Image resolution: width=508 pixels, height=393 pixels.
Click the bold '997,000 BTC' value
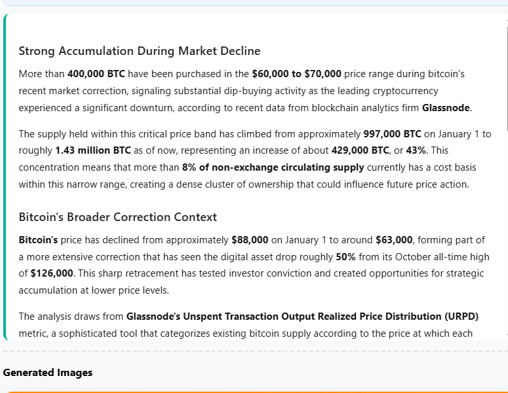(x=392, y=134)
